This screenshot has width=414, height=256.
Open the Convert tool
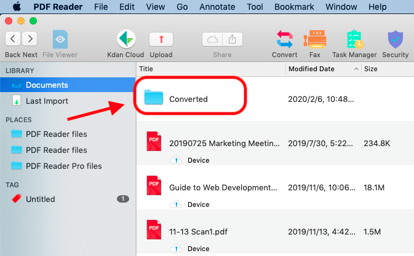[x=285, y=39]
